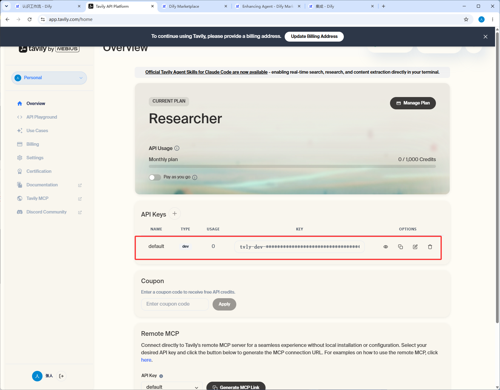Click the Discord Community external-link arrow icon

pos(80,212)
